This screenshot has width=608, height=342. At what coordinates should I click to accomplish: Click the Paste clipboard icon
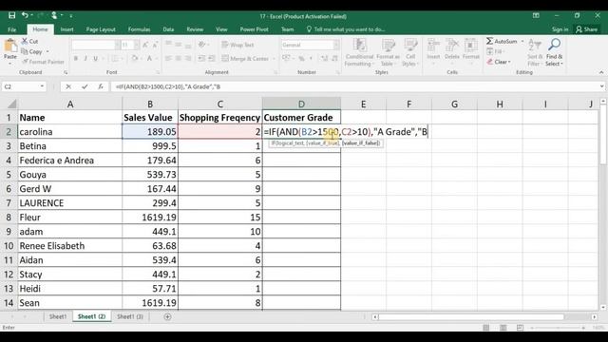coord(10,46)
